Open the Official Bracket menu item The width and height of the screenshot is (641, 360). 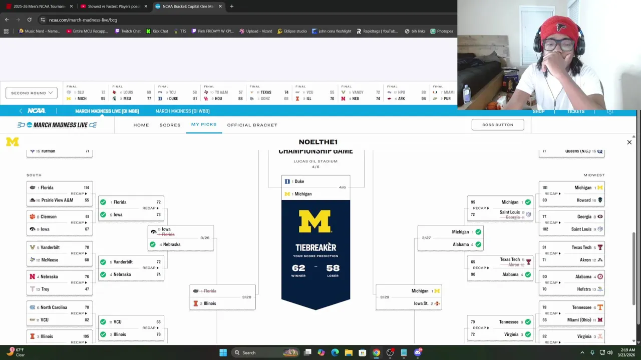(x=252, y=125)
